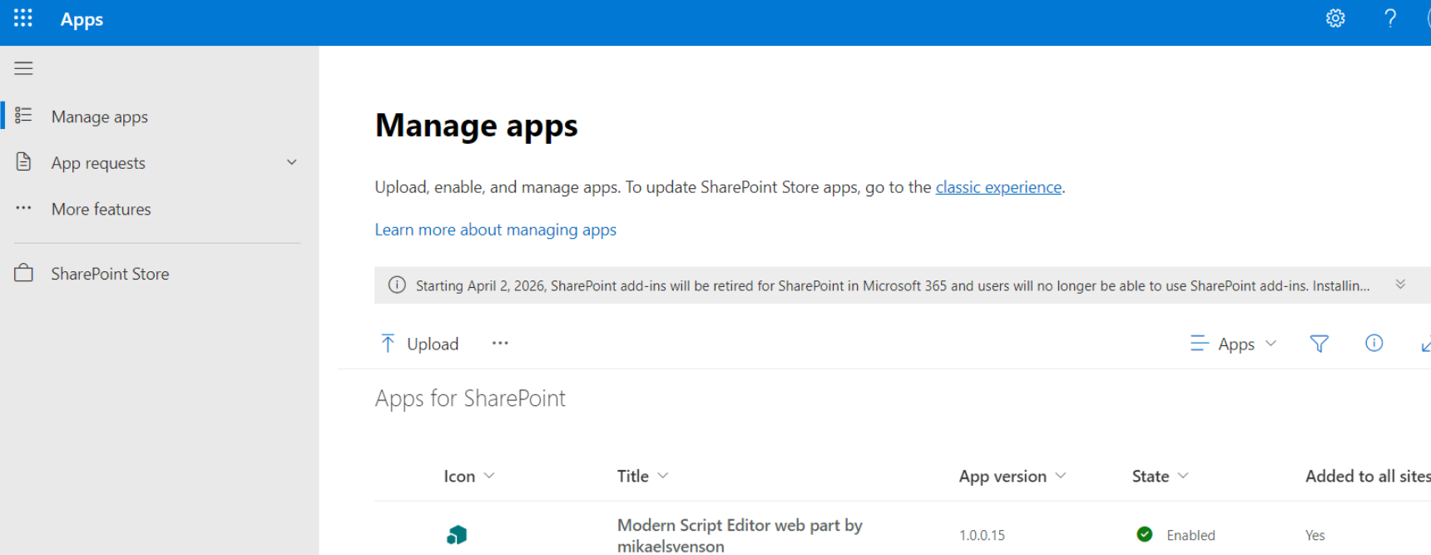Click the green Enabled checkmark icon
Image resolution: width=1431 pixels, height=555 pixels.
tap(1145, 534)
